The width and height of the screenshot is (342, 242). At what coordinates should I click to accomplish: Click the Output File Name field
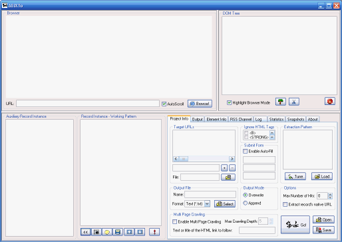(210, 195)
